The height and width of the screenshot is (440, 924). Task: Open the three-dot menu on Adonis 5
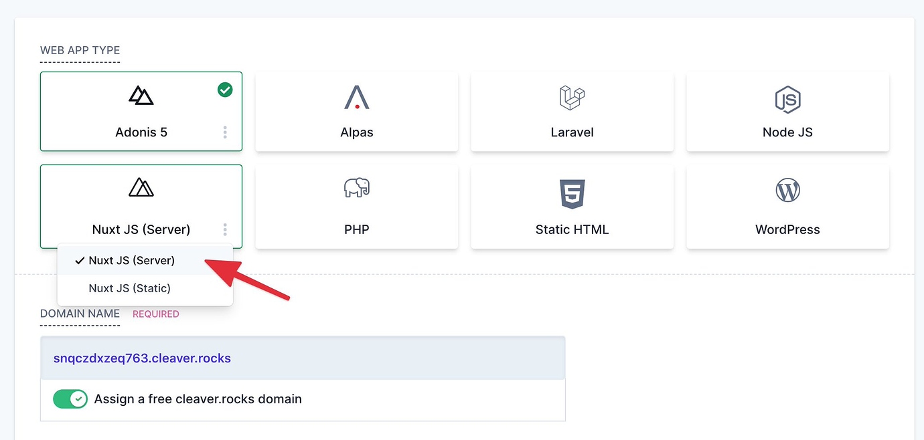point(225,132)
